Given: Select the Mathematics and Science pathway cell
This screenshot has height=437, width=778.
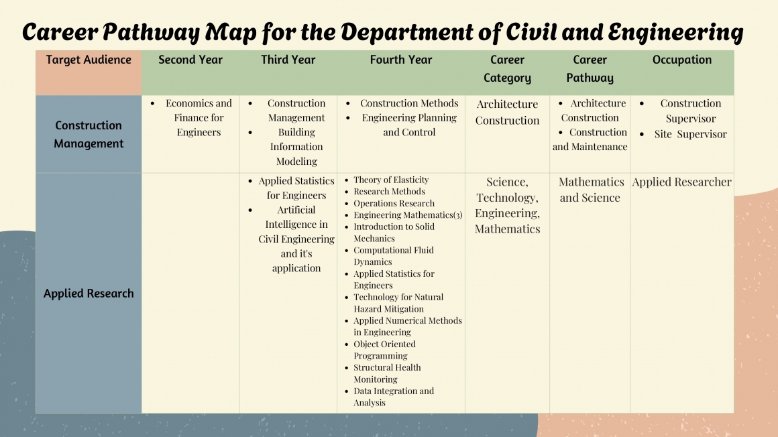Looking at the screenshot, I should (590, 190).
